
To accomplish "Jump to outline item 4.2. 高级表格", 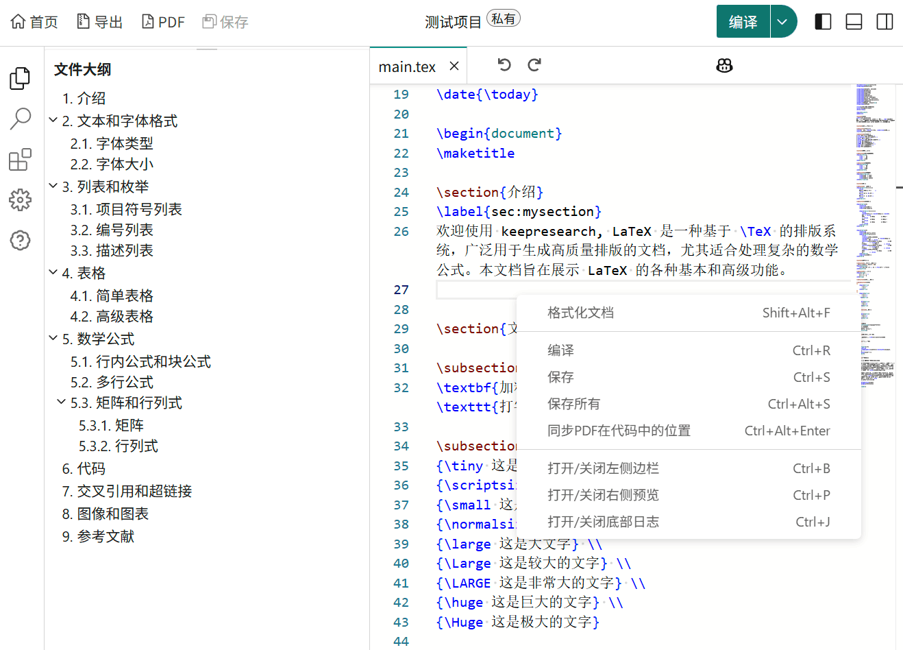I will 112,317.
